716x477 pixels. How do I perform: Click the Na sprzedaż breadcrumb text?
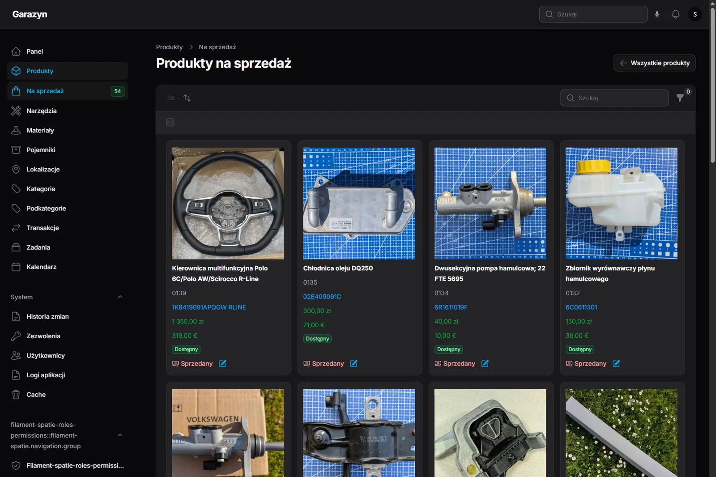217,47
